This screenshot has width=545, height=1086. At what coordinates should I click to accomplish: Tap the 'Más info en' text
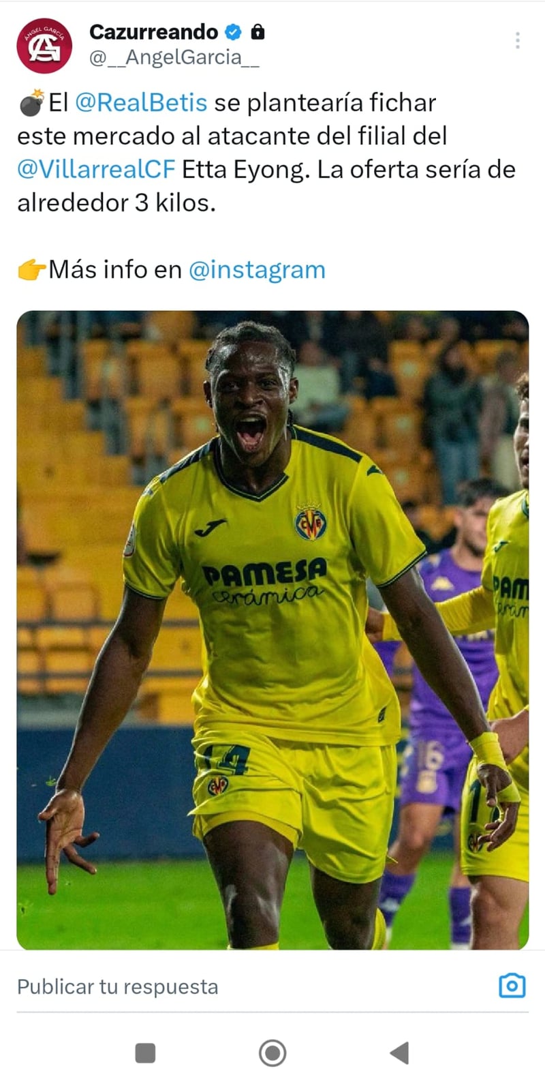(x=115, y=270)
